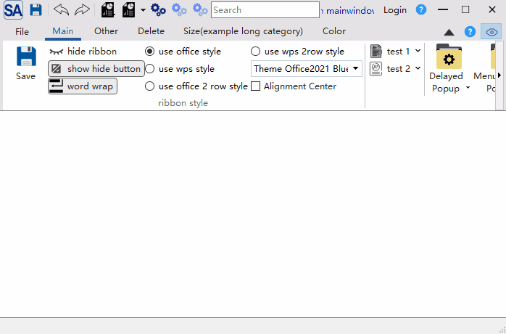This screenshot has height=334, width=506.
Task: Open the File menu tab
Action: [x=22, y=31]
